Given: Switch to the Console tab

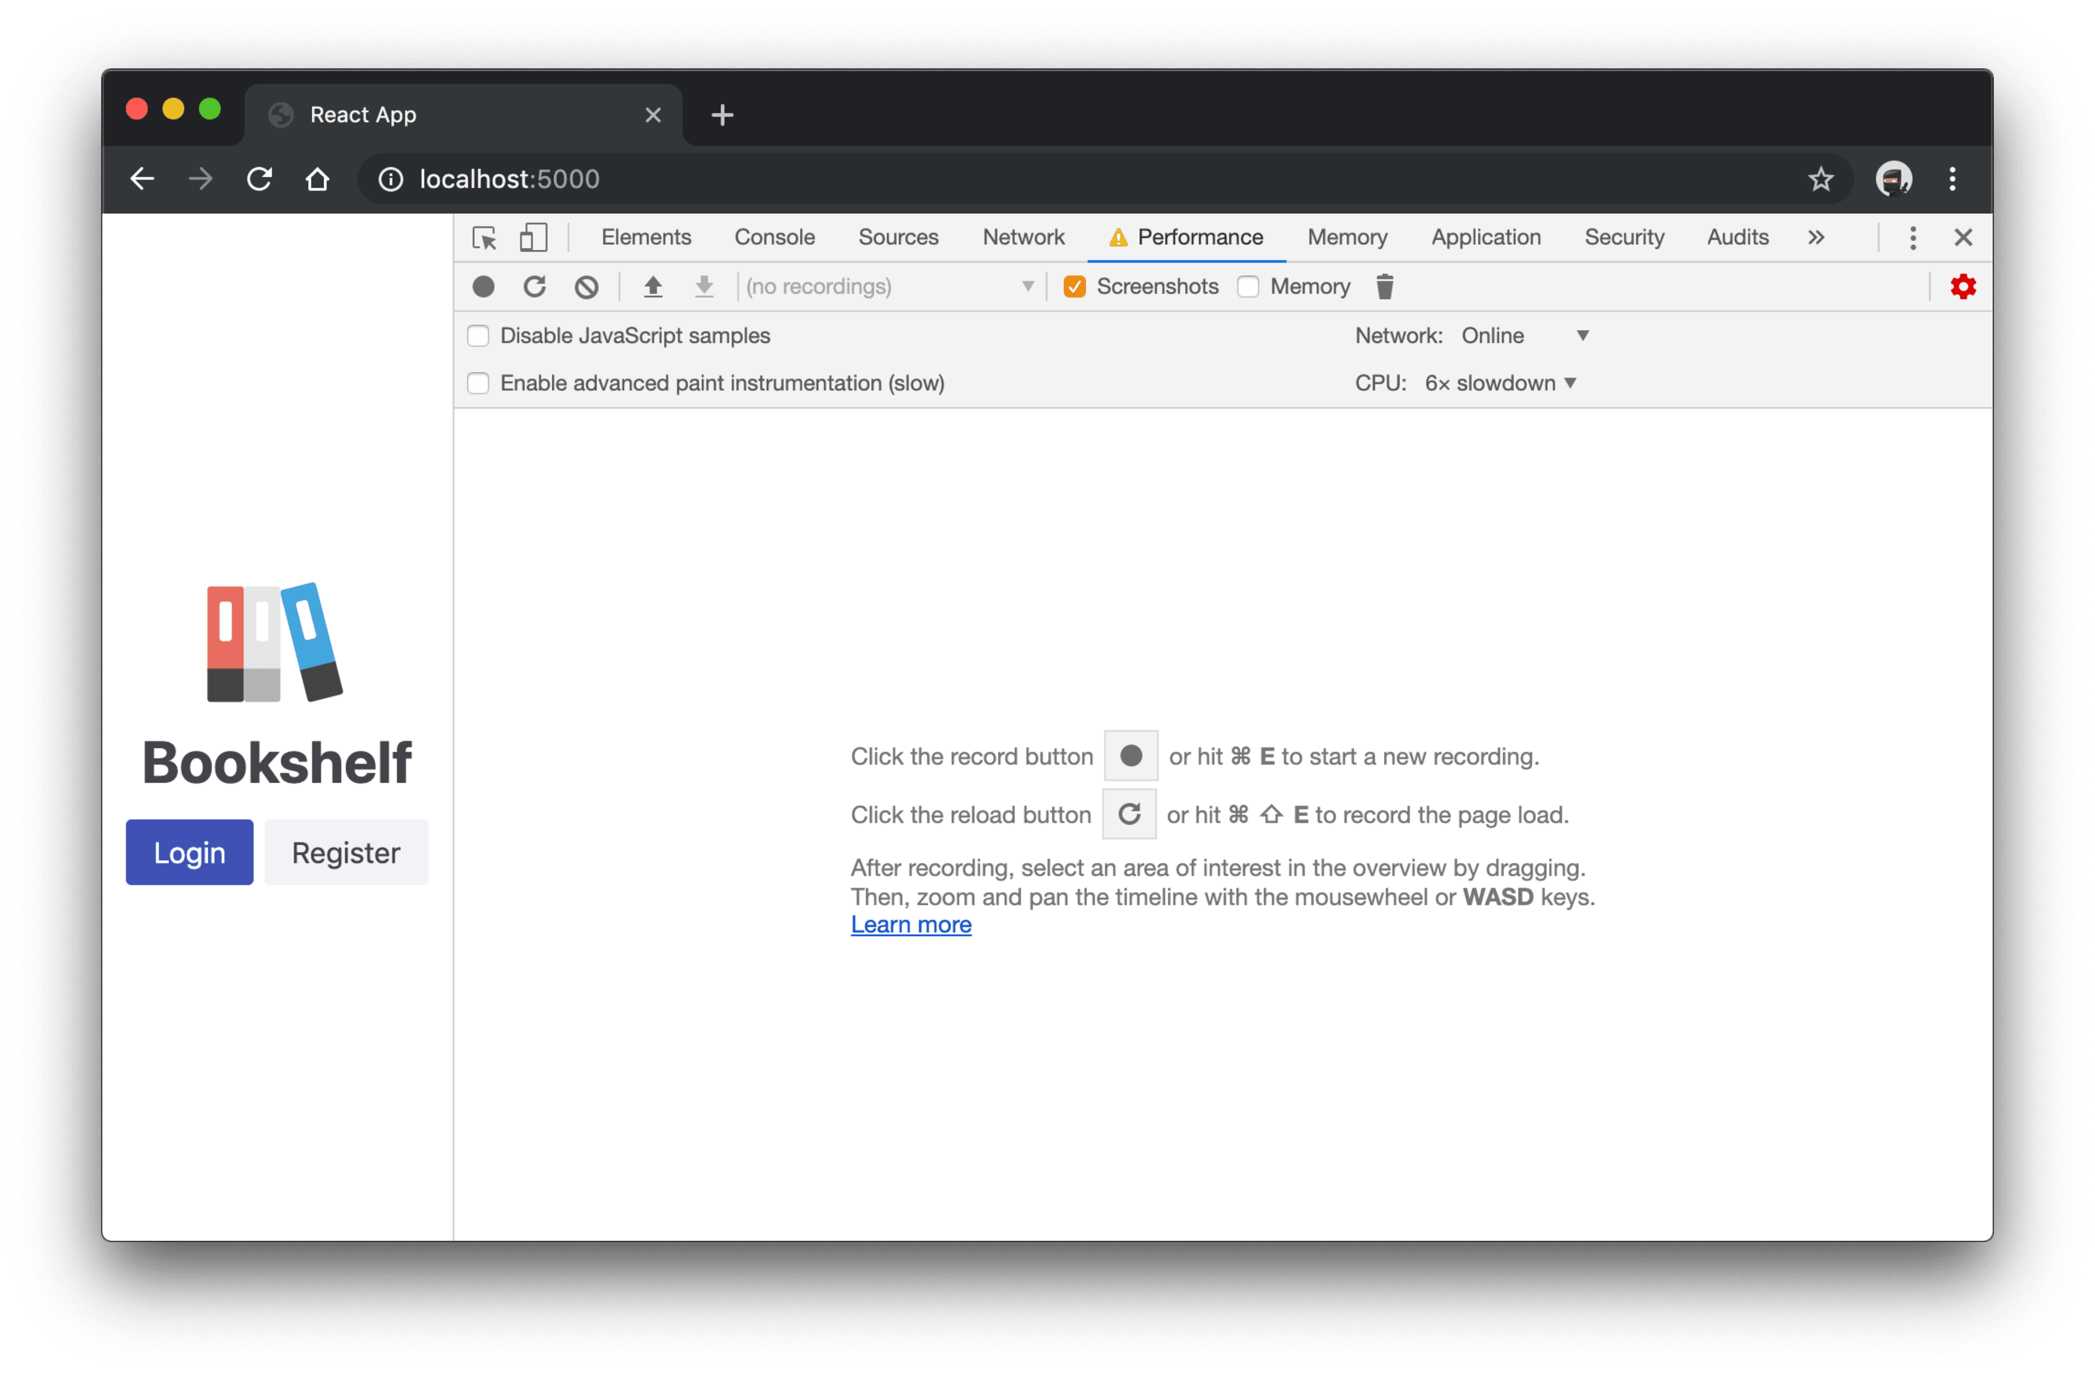Looking at the screenshot, I should pyautogui.click(x=774, y=238).
